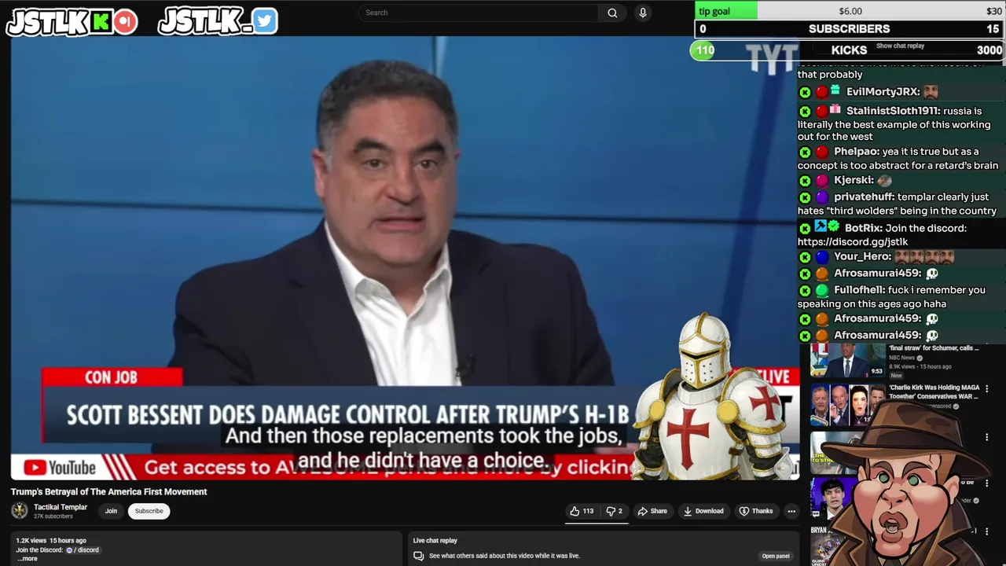Screen dimensions: 1006x566
Task: Open 'Charlie Kirk Was Holding MAGA Together' title
Action: pos(934,391)
